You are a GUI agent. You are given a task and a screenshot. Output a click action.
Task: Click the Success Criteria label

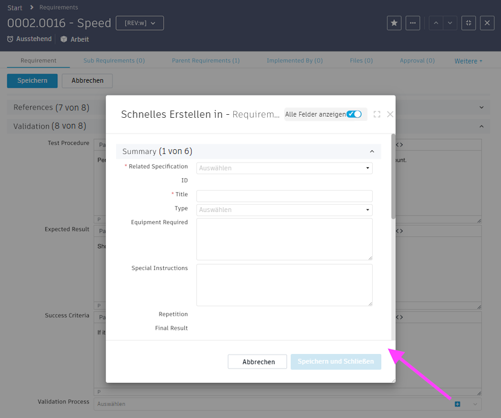pyautogui.click(x=66, y=315)
